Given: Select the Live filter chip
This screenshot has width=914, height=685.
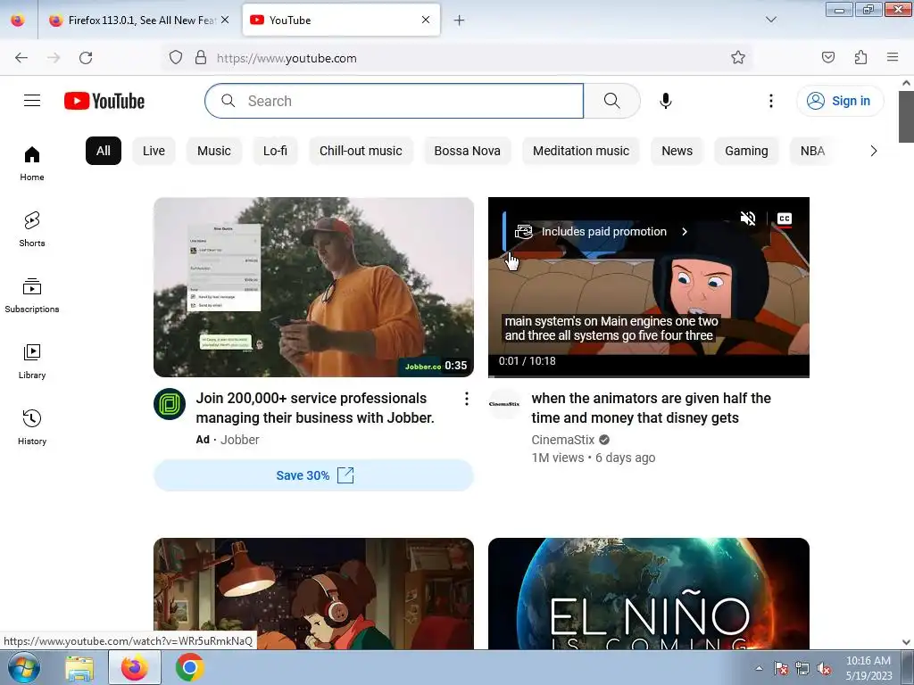Looking at the screenshot, I should pos(154,151).
